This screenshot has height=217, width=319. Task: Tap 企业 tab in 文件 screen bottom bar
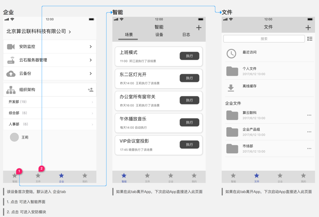pos(280,177)
